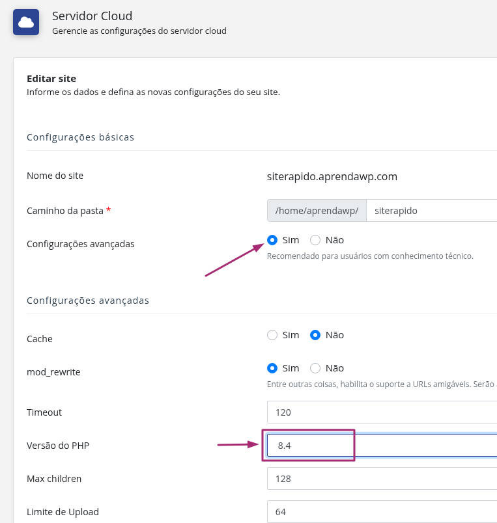Disable mod_rewrite by choosing Não
Image resolution: width=497 pixels, height=523 pixels.
coord(315,368)
